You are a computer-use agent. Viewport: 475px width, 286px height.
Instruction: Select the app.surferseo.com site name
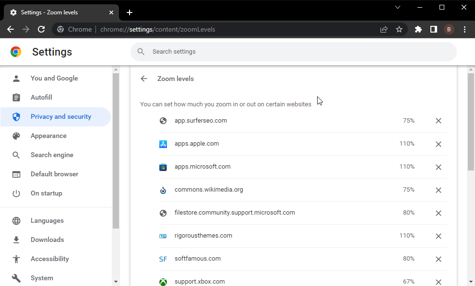pyautogui.click(x=201, y=121)
